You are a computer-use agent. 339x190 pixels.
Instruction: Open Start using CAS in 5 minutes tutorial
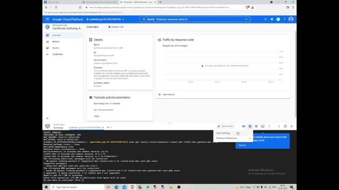click(107, 103)
